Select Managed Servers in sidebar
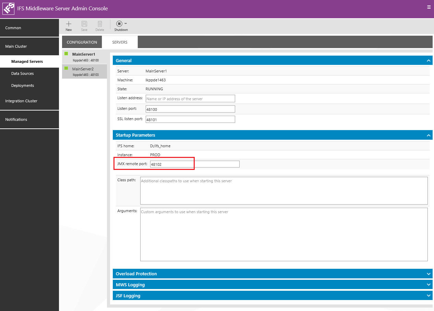Image resolution: width=434 pixels, height=311 pixels. click(x=29, y=61)
